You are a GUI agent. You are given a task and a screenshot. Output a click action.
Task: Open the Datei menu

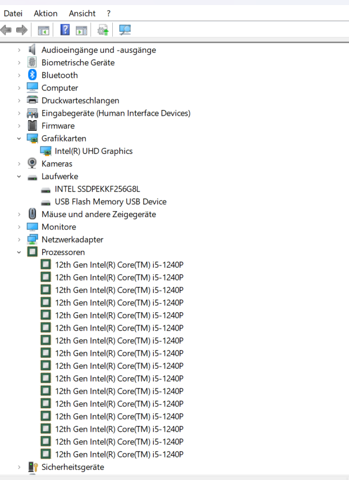point(13,13)
